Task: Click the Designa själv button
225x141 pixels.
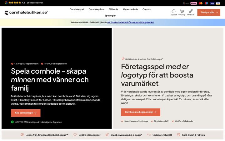Action: (x=209, y=12)
